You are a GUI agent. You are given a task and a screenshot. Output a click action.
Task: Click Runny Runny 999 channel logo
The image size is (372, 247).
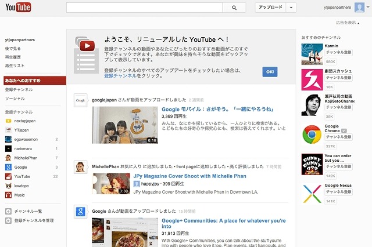coord(312,164)
